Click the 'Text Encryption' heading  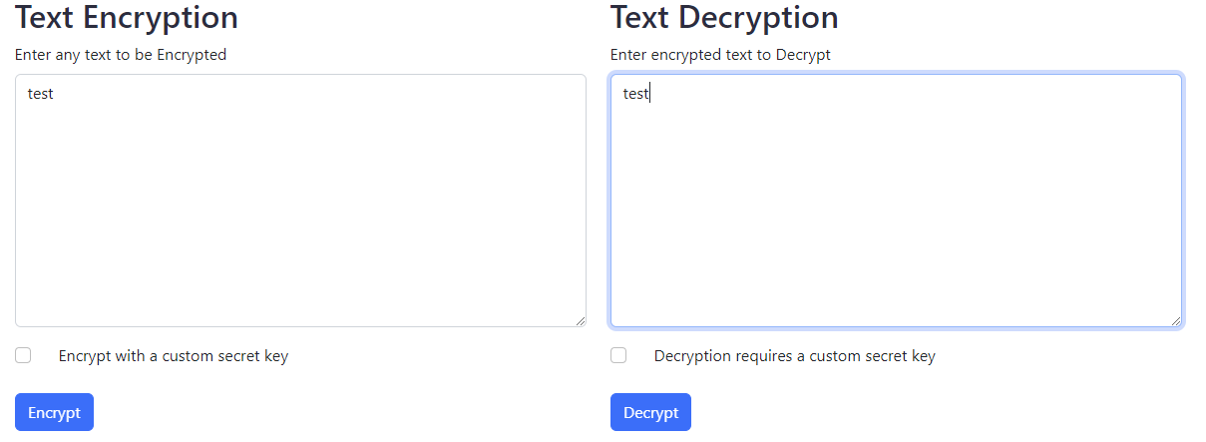(127, 17)
